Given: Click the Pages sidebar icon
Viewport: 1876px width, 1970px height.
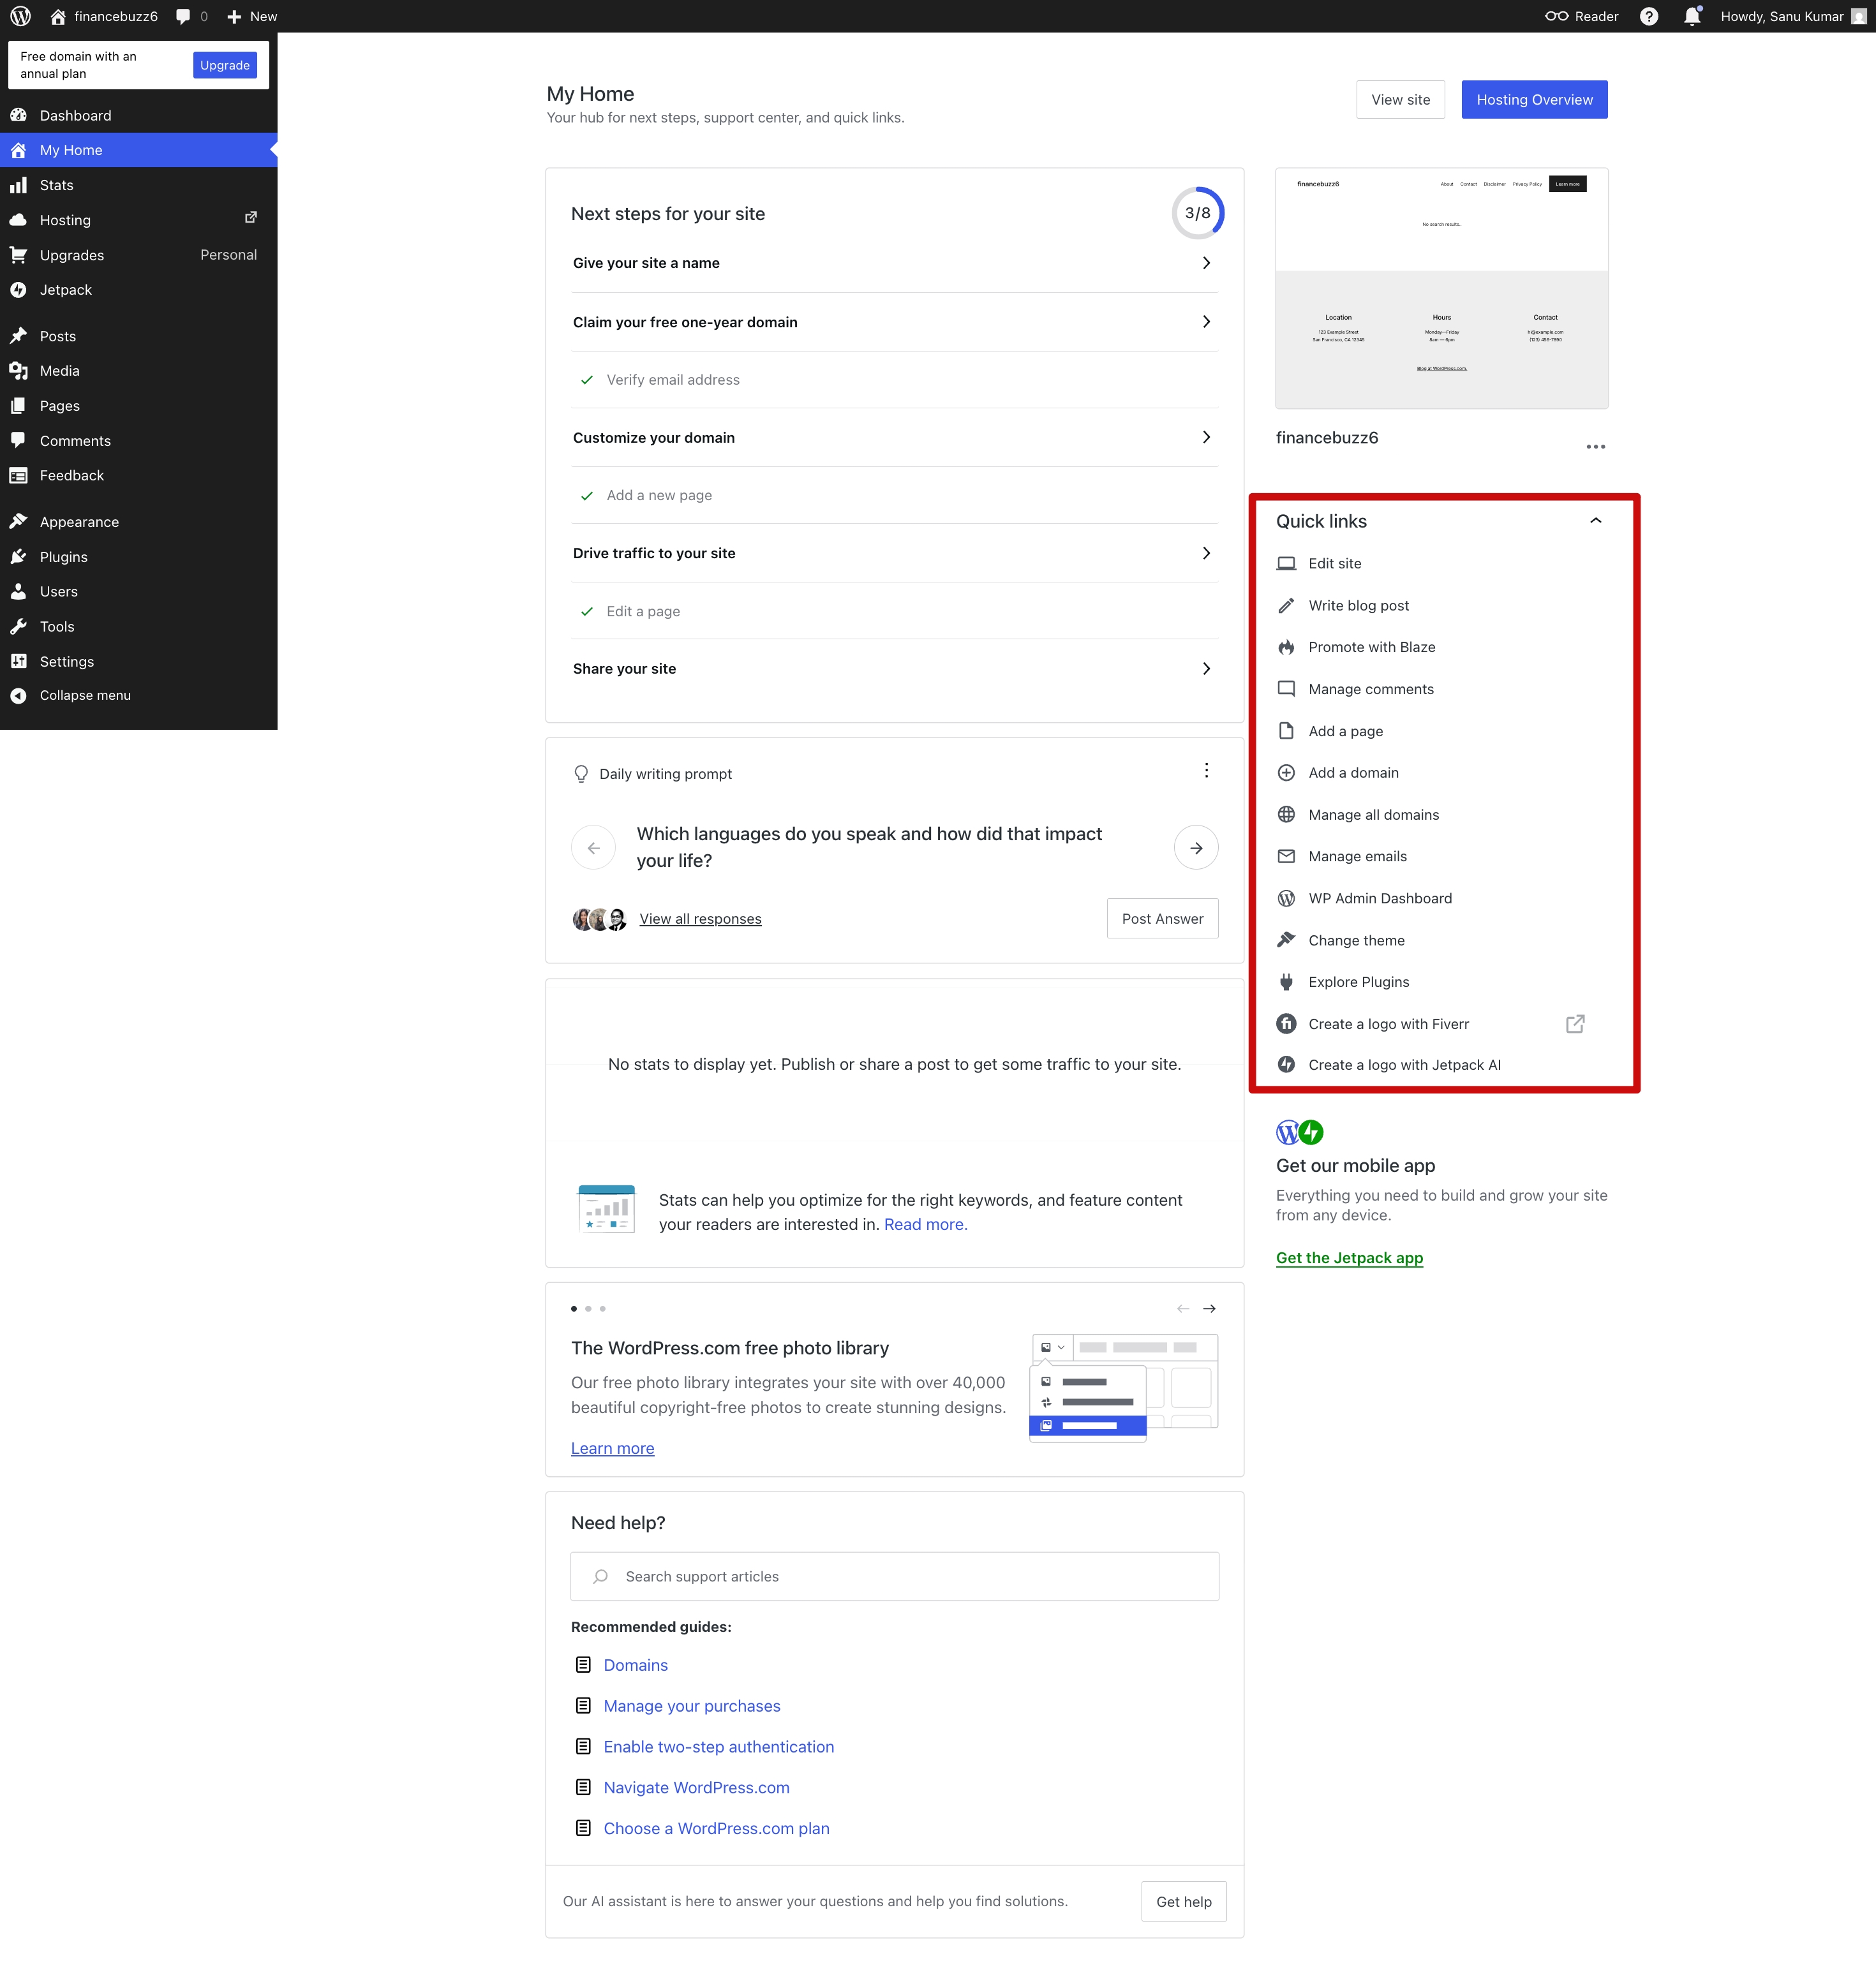Looking at the screenshot, I should (x=18, y=406).
